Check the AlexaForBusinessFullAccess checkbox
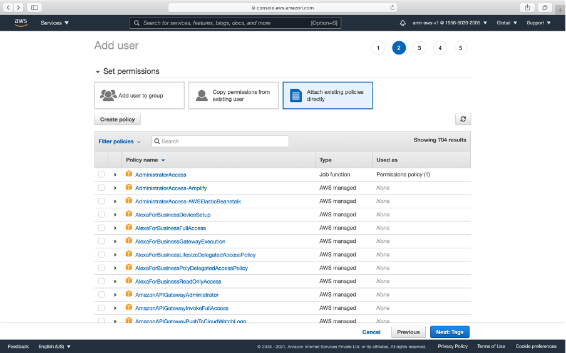 [x=101, y=228]
